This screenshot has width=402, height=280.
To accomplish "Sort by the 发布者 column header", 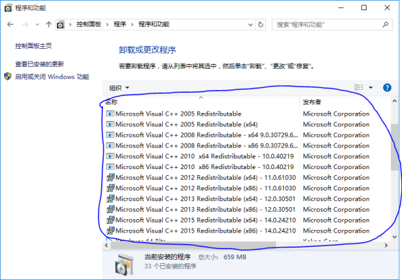I will click(x=312, y=102).
